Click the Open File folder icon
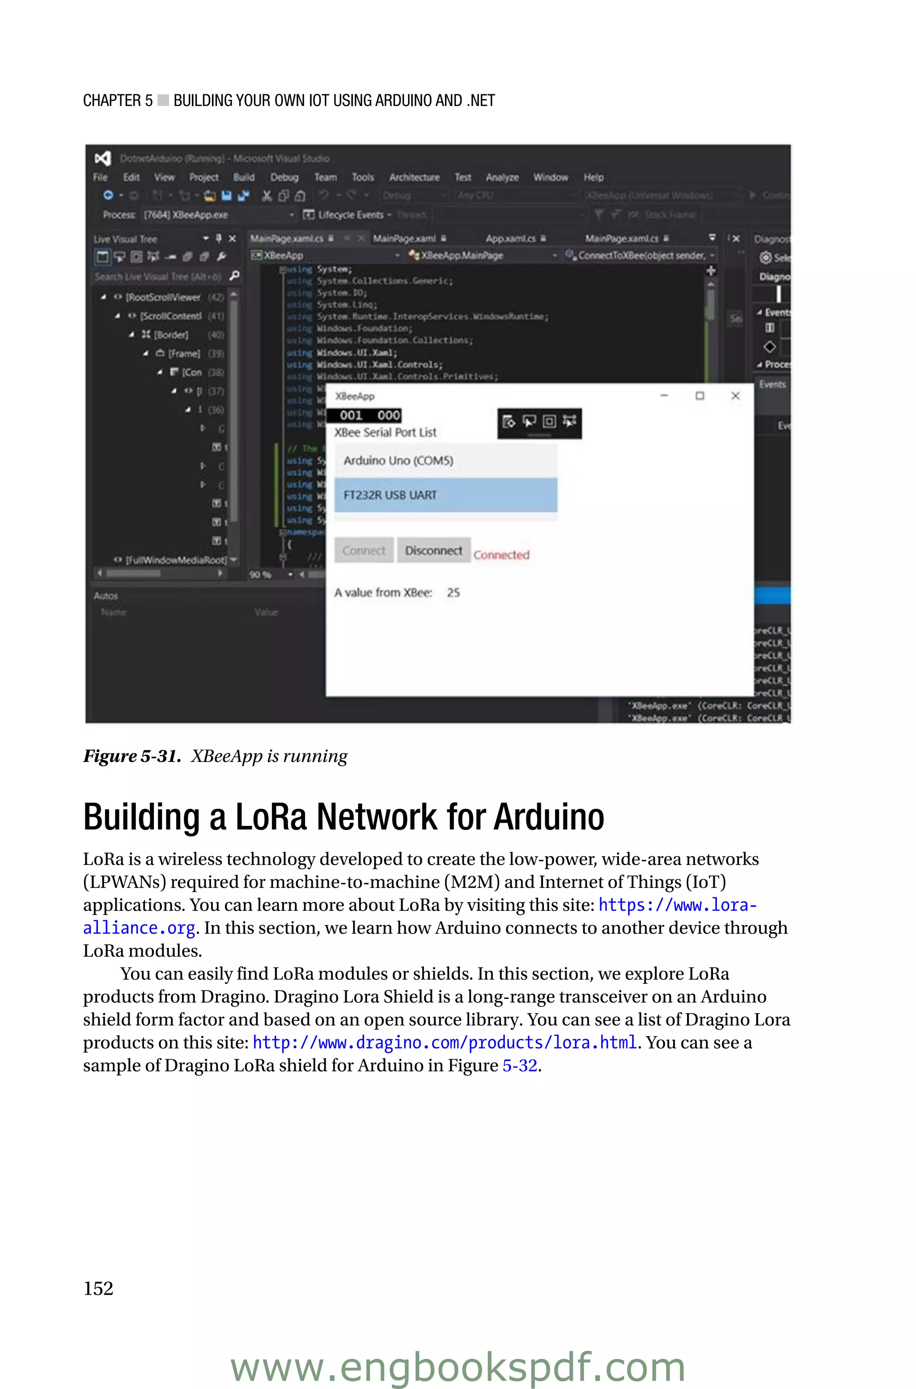Image resolution: width=916 pixels, height=1389 pixels. (x=210, y=195)
